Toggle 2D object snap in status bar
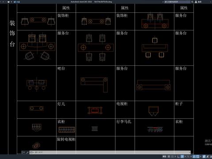 [198, 156]
